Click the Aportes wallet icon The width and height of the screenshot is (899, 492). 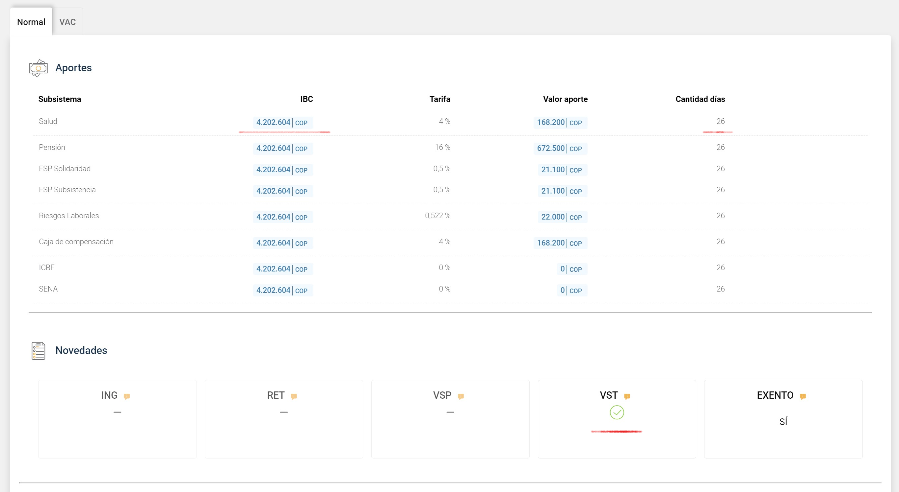pyautogui.click(x=38, y=68)
